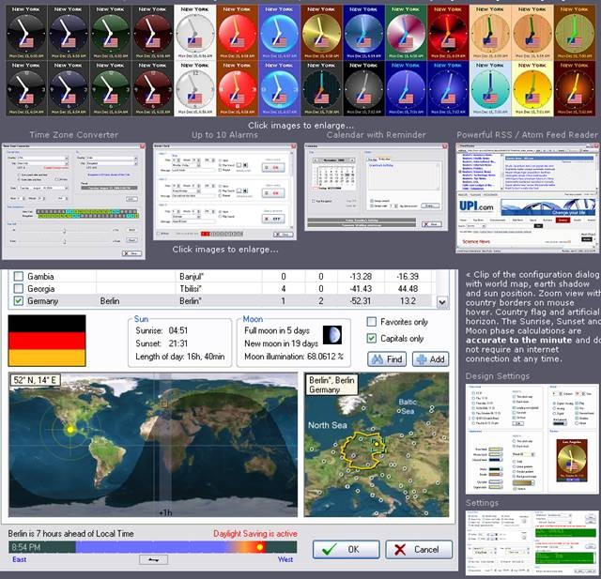Enable the Favorites only checkbox

[373, 321]
